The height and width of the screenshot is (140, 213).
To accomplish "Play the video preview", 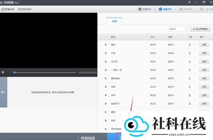I will pyautogui.click(x=3, y=72).
